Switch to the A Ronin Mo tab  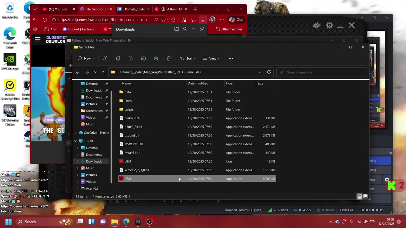tap(171, 9)
